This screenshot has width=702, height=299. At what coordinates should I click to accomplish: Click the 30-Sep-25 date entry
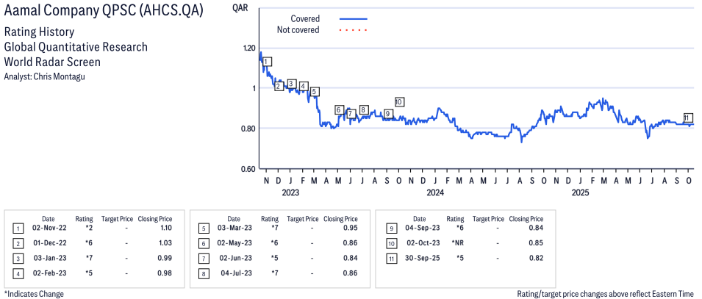418,259
